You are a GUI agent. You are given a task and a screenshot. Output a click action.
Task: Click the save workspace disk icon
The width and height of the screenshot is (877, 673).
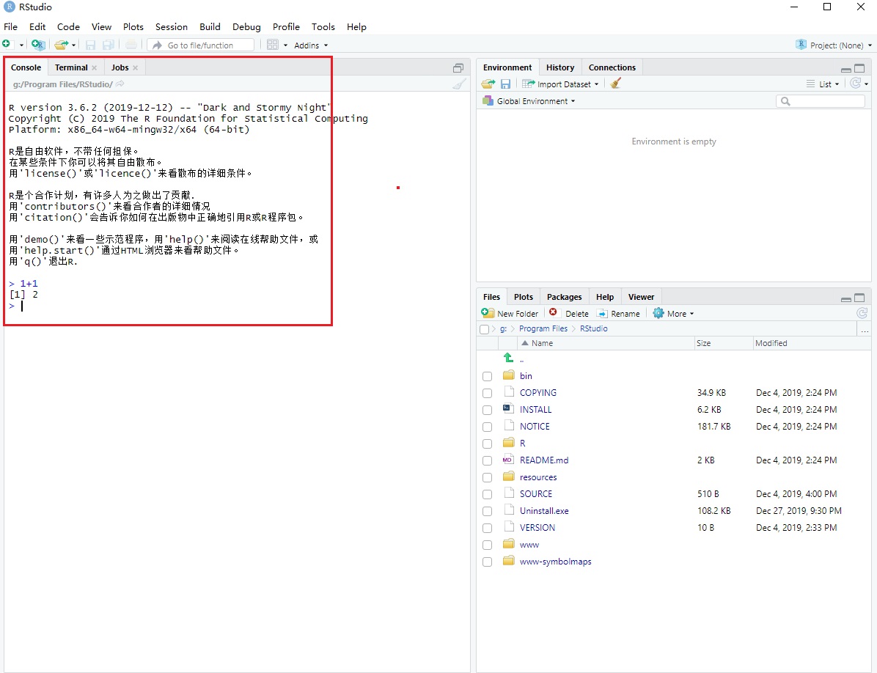pos(505,84)
